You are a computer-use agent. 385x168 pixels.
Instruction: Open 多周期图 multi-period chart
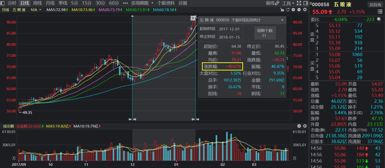pyautogui.click(x=140, y=3)
